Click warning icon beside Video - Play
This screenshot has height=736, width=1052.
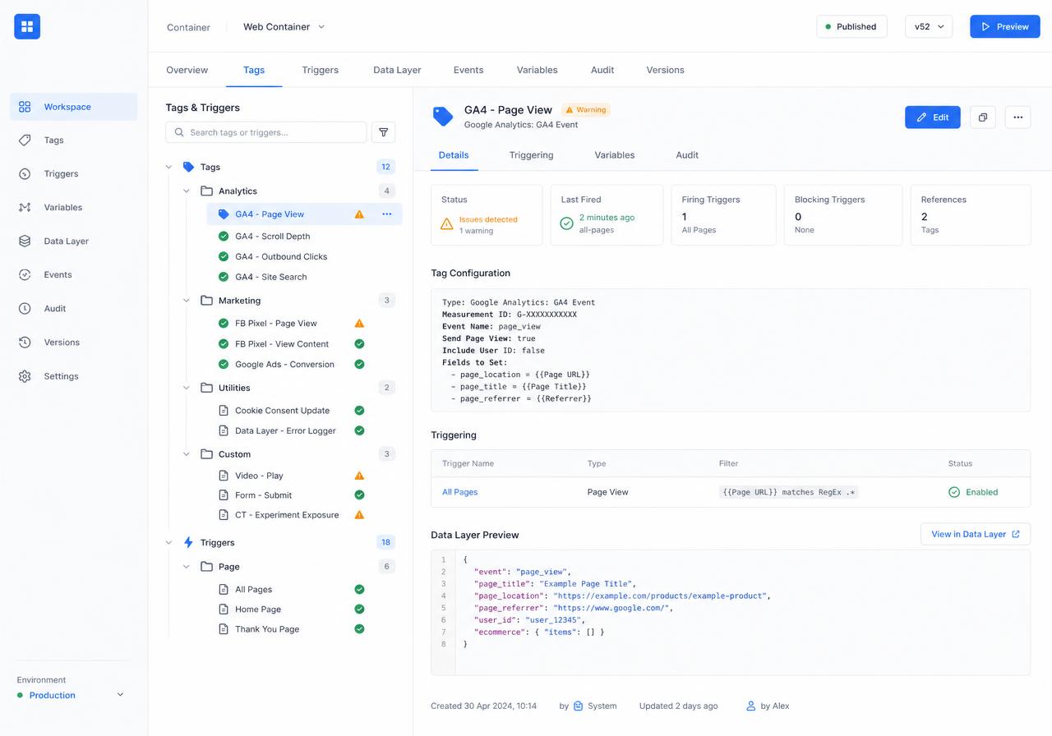pyautogui.click(x=359, y=476)
